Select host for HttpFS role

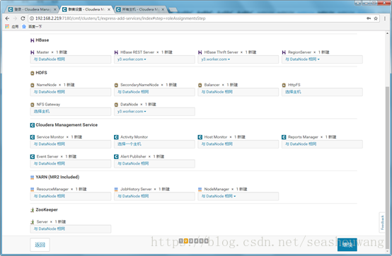click(322, 92)
